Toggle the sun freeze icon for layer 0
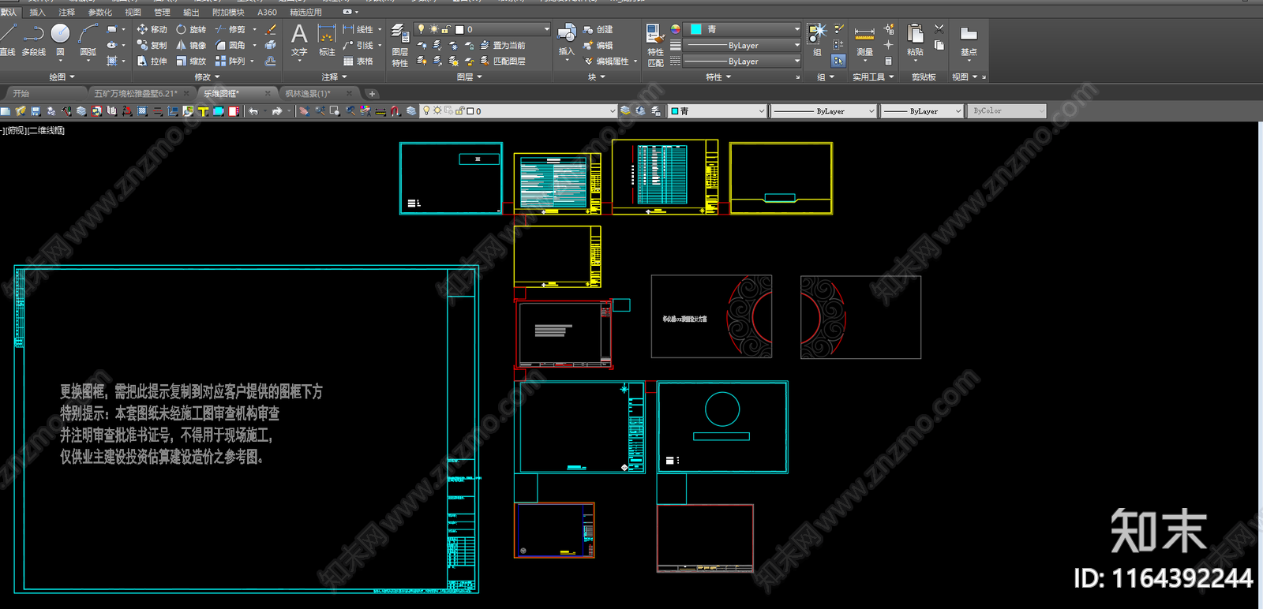 click(433, 29)
